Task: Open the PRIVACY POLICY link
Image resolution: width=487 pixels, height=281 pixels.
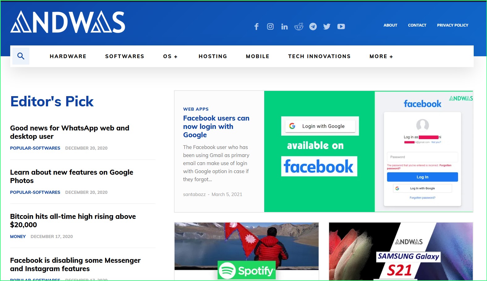Action: pos(453,25)
